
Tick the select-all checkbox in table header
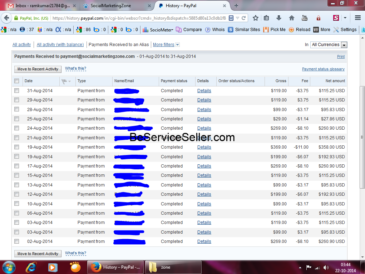[16, 81]
